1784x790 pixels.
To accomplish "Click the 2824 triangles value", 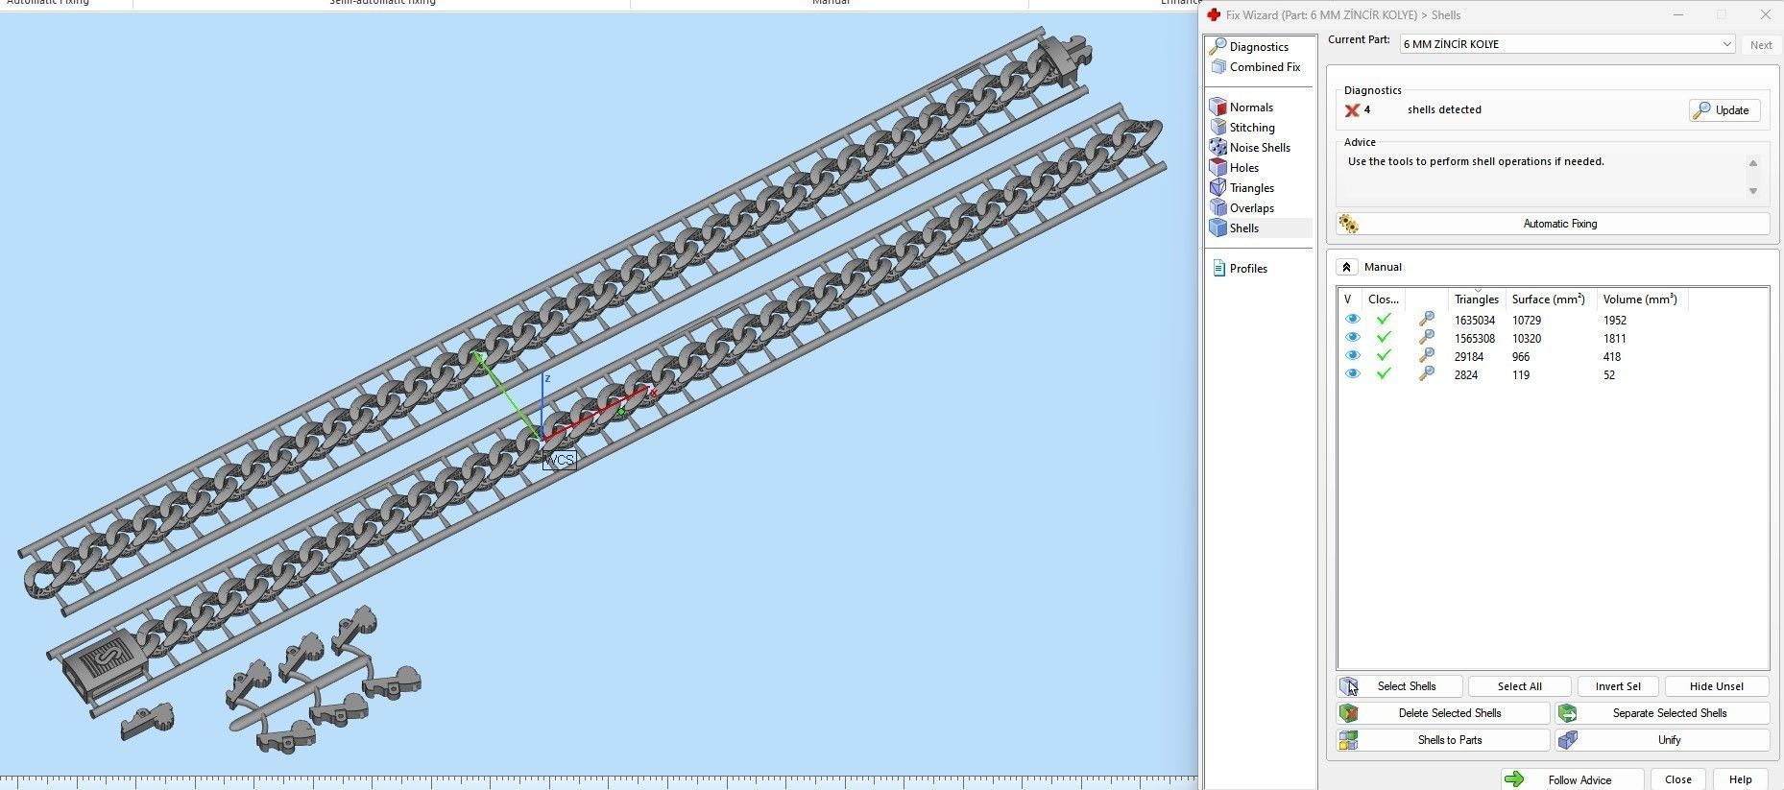I will pos(1466,374).
